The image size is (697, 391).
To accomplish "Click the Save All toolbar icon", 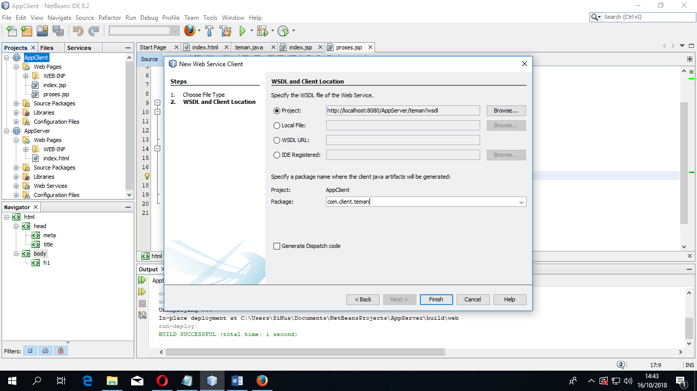I will point(58,31).
